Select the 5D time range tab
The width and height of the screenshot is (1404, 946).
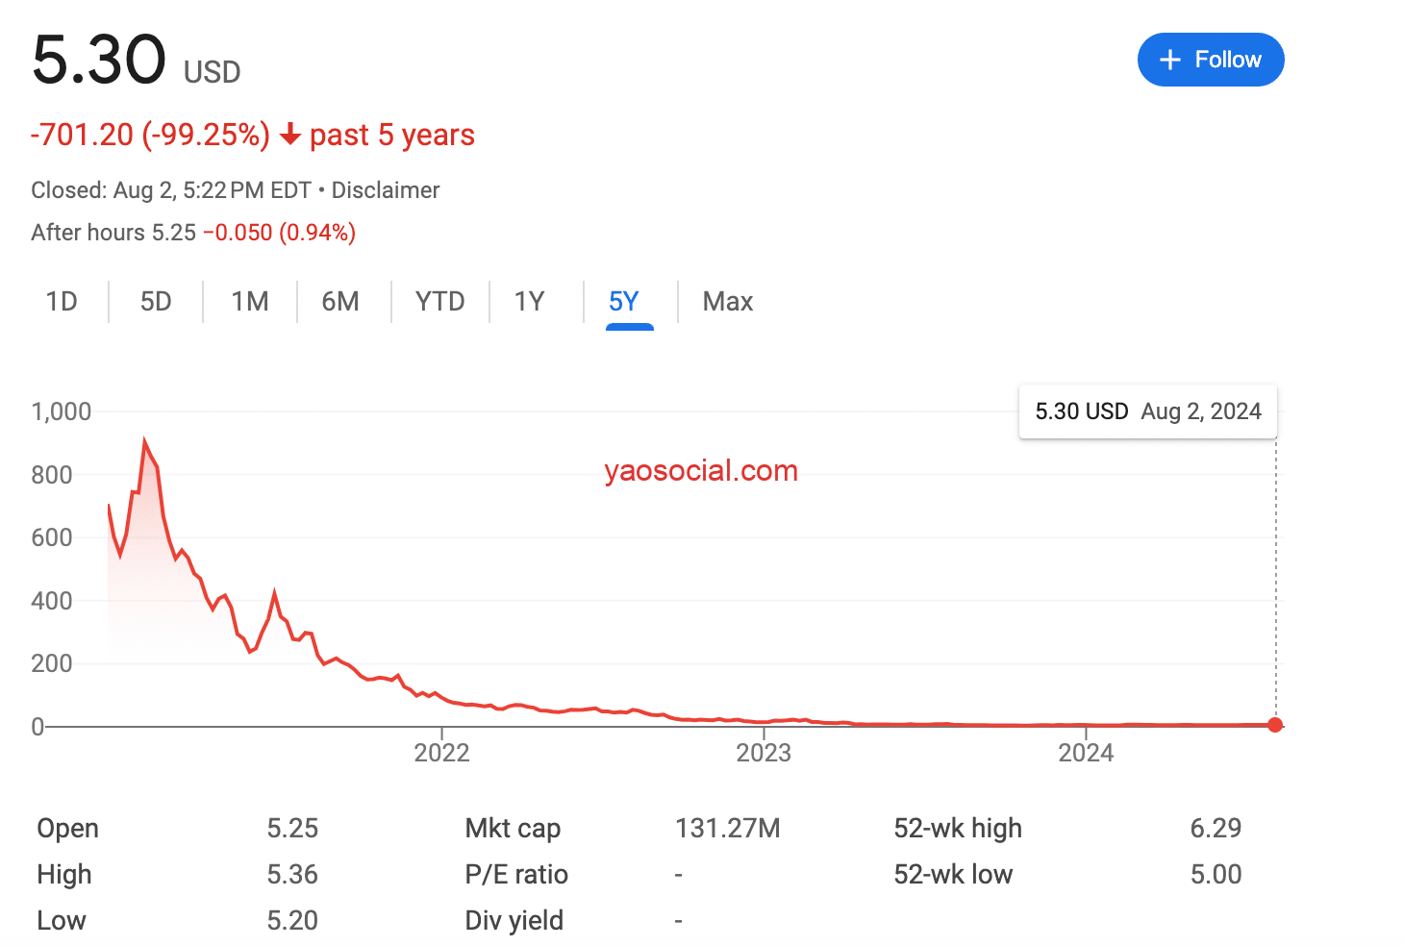(156, 302)
